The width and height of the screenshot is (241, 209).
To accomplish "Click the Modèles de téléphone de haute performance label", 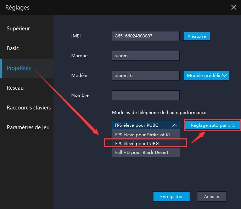I will (159, 113).
